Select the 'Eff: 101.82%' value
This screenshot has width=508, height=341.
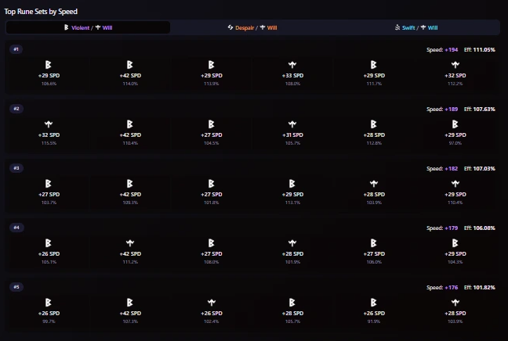480,288
